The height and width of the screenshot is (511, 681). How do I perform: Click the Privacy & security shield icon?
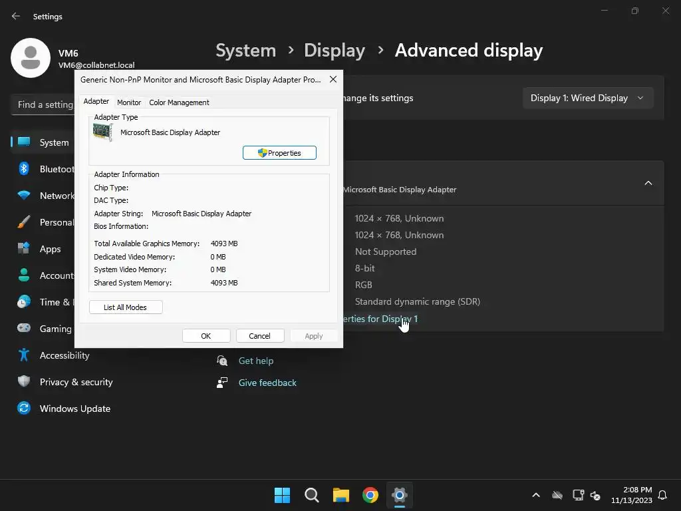(24, 381)
